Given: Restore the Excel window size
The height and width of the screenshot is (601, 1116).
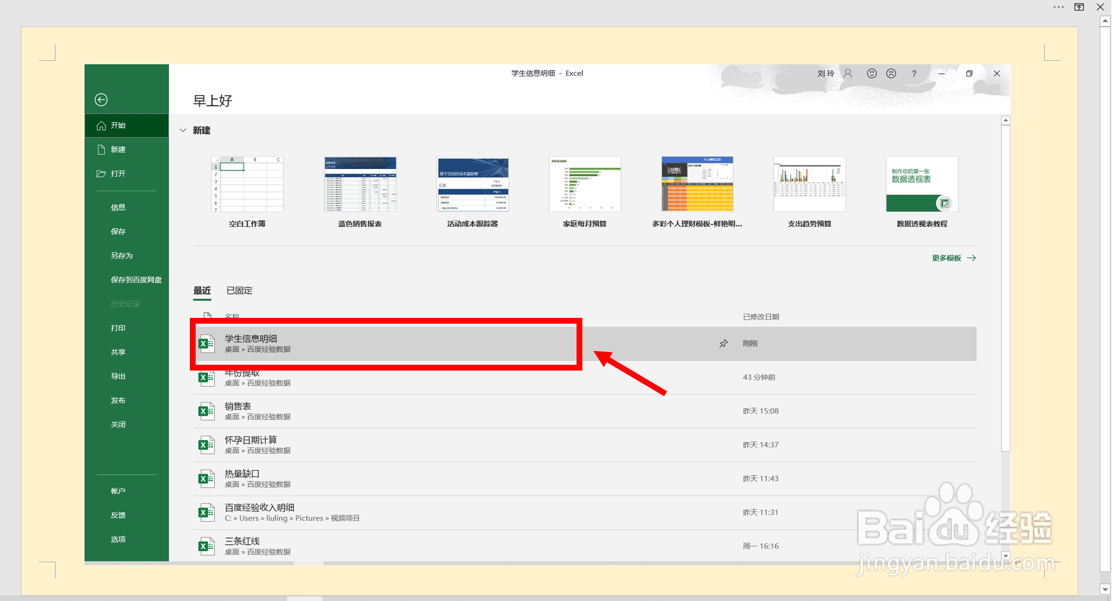Looking at the screenshot, I should pos(969,74).
